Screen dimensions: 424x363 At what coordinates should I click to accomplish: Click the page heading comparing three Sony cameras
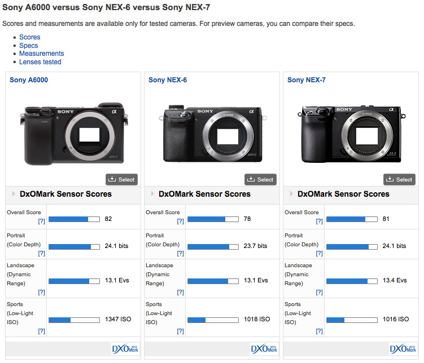[x=106, y=7]
